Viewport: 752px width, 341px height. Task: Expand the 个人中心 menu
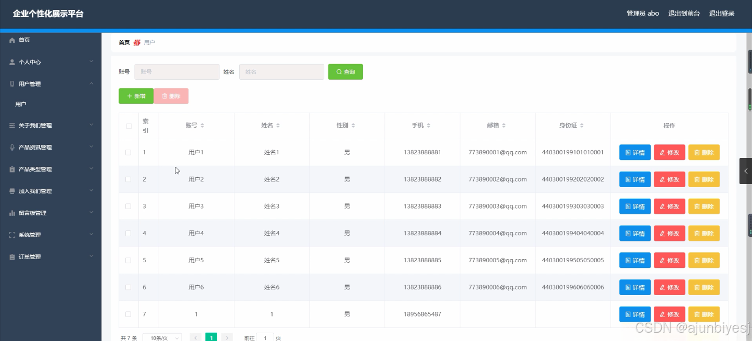click(91, 62)
